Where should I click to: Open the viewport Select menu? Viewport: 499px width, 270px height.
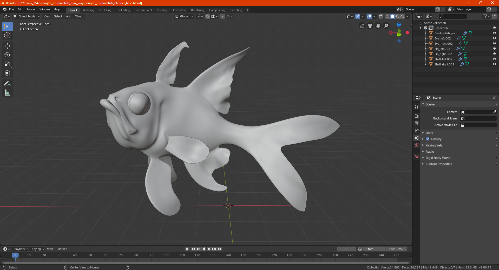pos(58,16)
